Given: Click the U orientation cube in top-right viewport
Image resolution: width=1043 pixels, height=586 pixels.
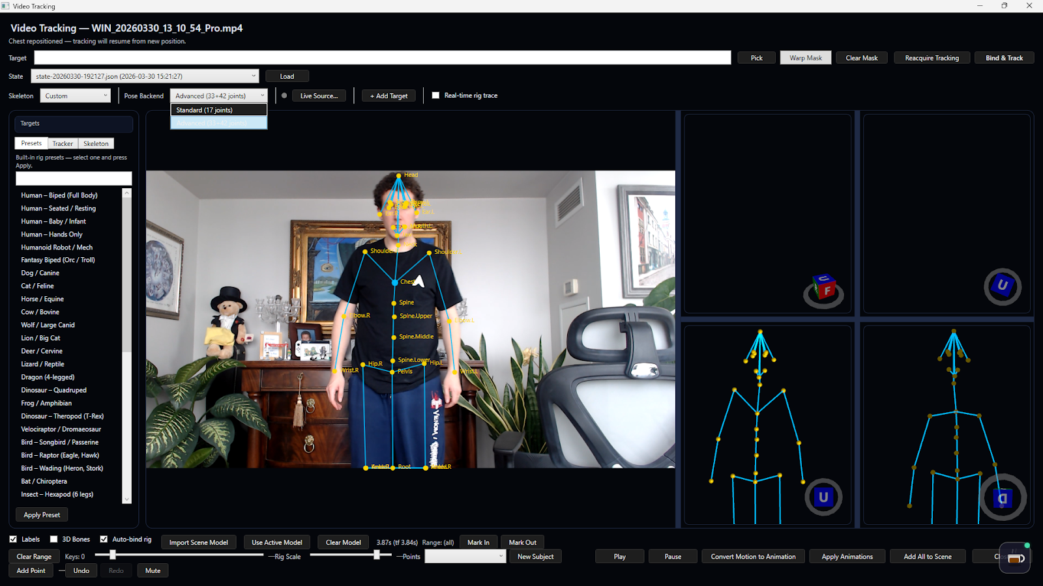Looking at the screenshot, I should tap(1003, 286).
